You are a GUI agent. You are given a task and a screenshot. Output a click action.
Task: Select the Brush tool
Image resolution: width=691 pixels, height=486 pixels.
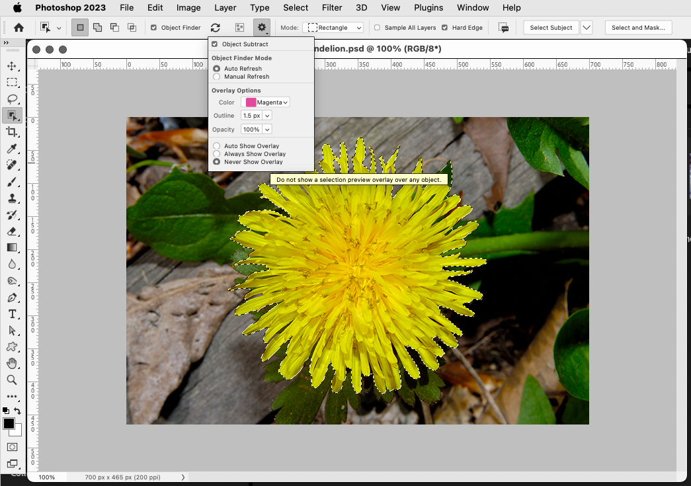click(13, 181)
